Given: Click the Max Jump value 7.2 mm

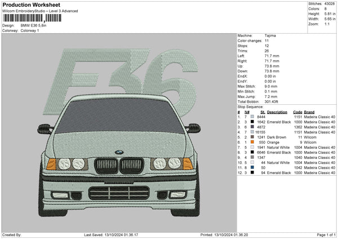Looking at the screenshot, I should coord(271,96).
